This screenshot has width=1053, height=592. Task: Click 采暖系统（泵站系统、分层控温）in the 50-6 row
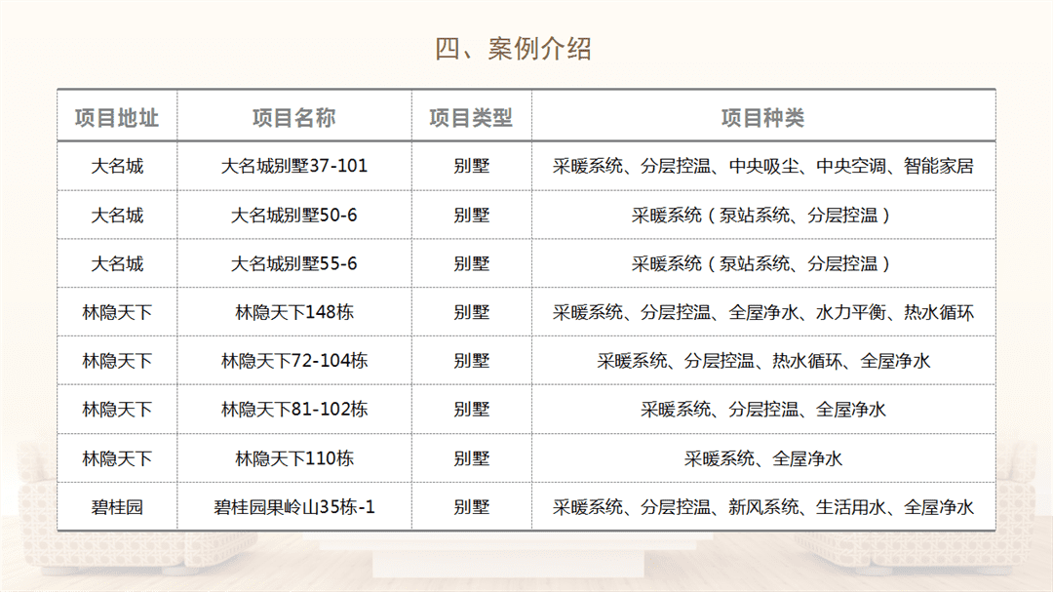tap(763, 215)
